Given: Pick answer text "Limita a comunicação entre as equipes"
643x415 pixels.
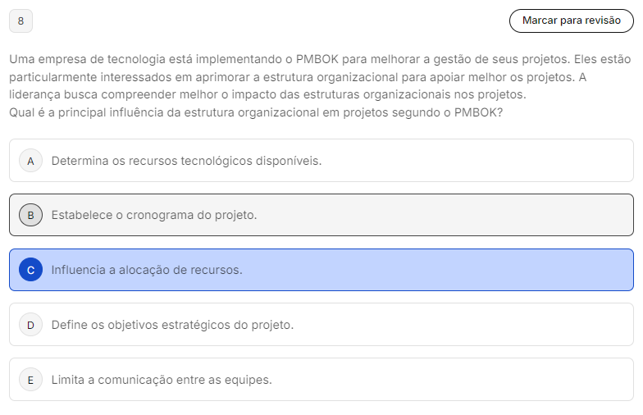Looking at the screenshot, I should pyautogui.click(x=162, y=380).
